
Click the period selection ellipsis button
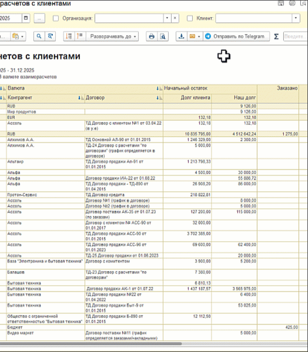[x=39, y=18]
